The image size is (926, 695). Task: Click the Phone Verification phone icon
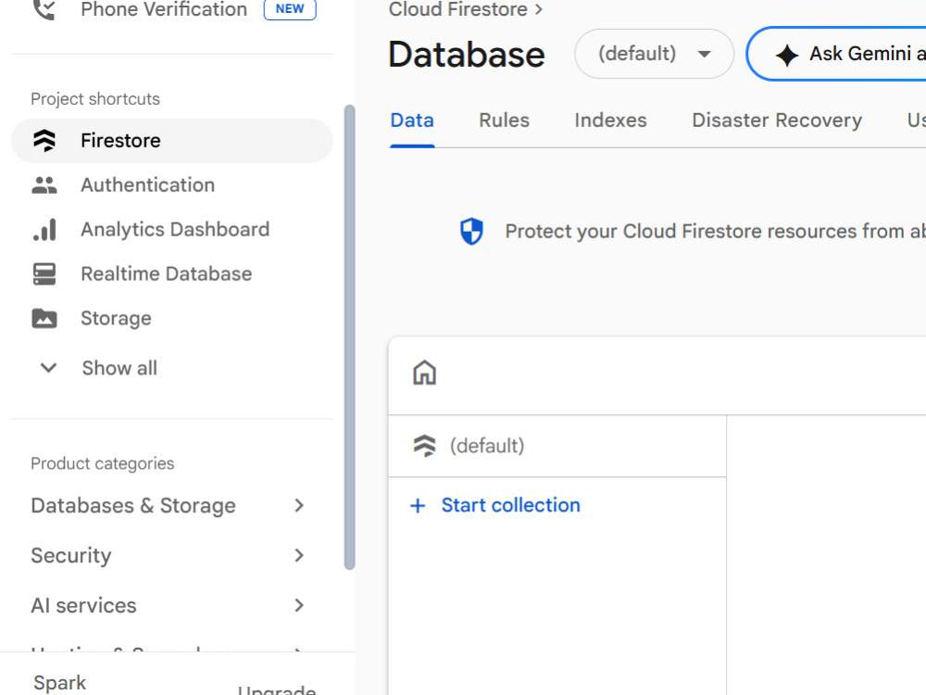[44, 9]
